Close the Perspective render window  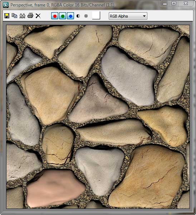[x=186, y=3]
